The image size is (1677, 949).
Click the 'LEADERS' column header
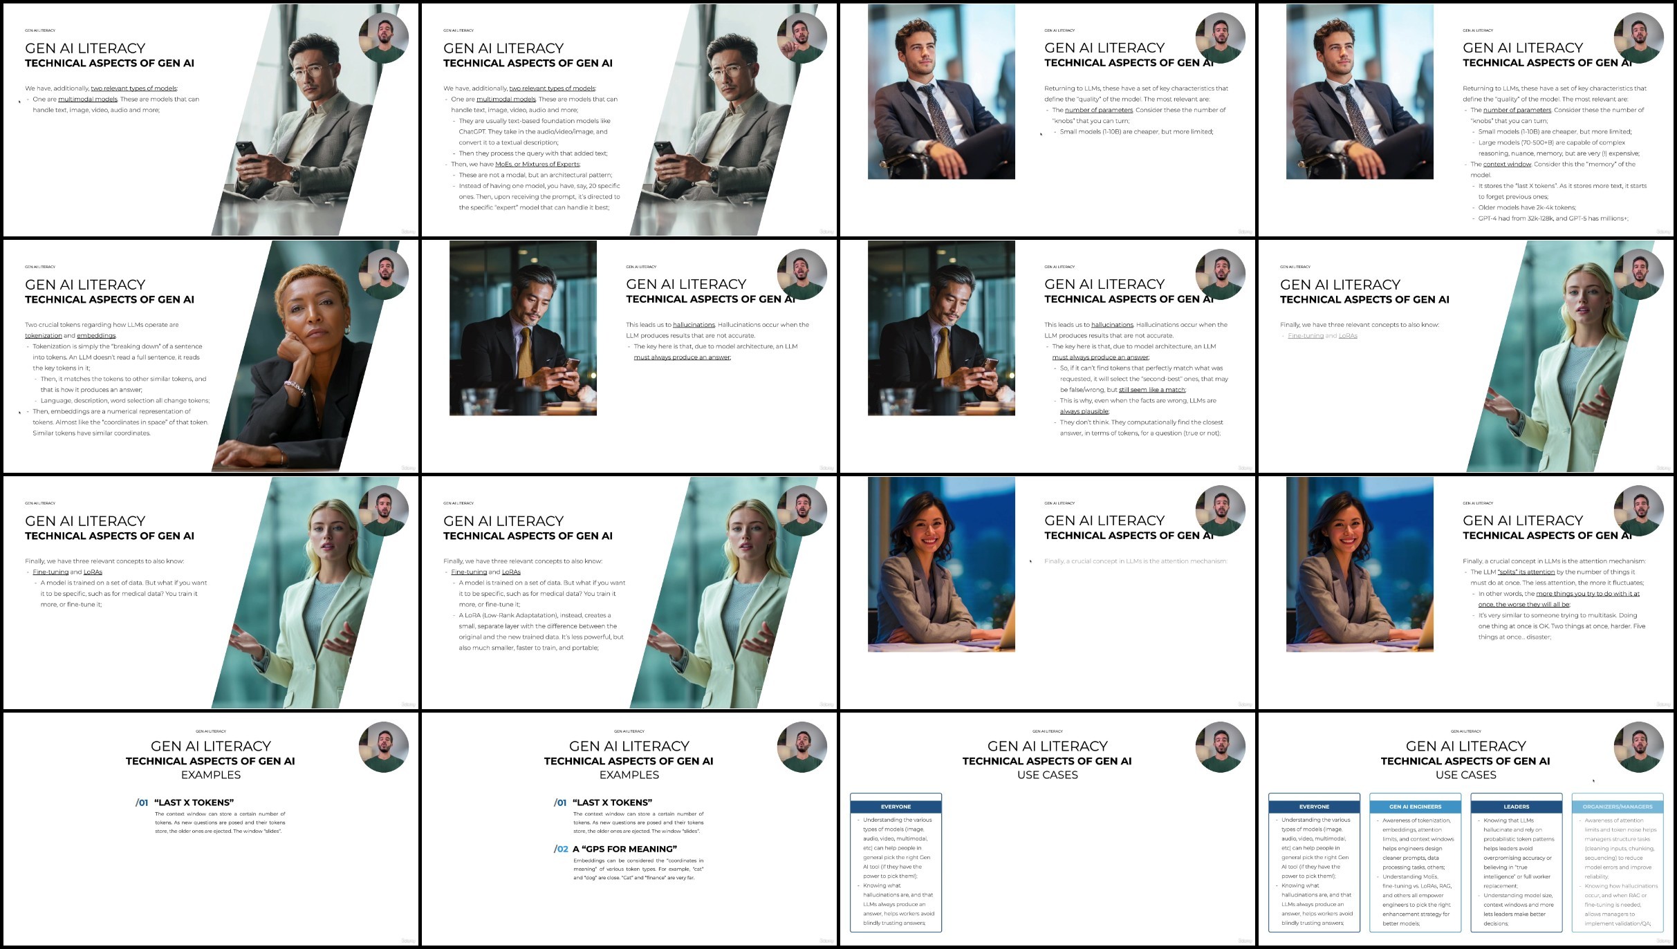click(x=1516, y=807)
